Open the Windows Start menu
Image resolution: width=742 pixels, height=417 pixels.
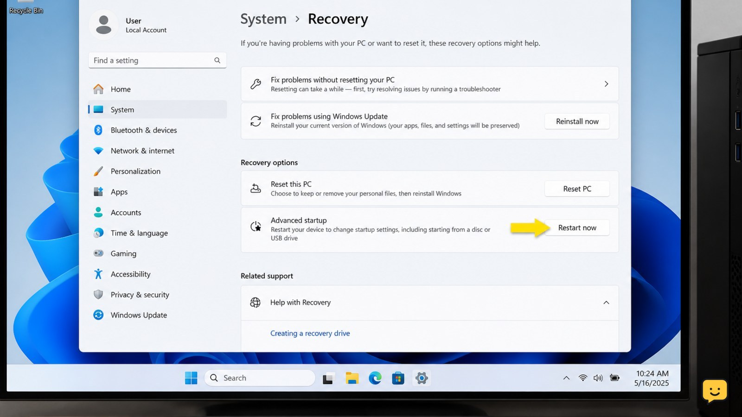pyautogui.click(x=191, y=378)
